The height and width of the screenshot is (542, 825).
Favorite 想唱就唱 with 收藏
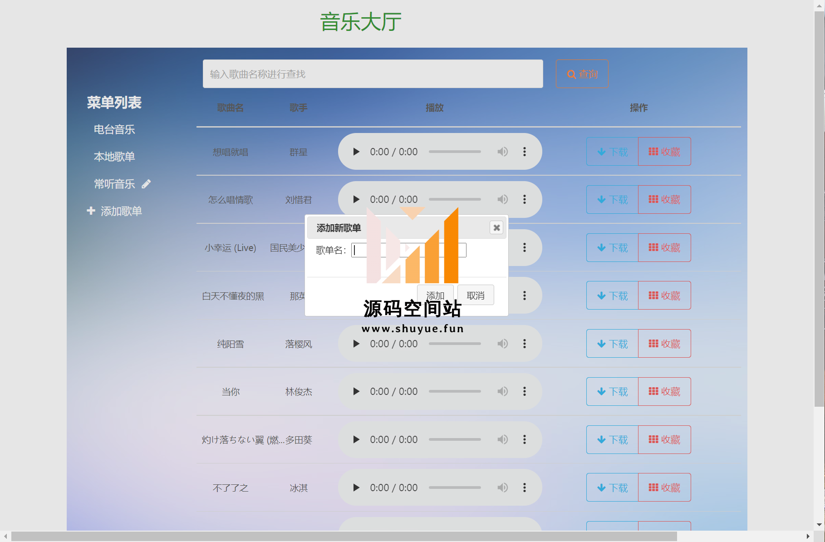coord(664,152)
